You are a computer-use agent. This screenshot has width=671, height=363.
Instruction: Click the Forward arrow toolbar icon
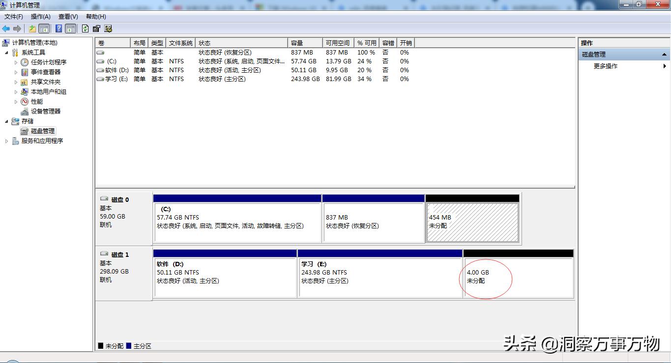(x=17, y=28)
